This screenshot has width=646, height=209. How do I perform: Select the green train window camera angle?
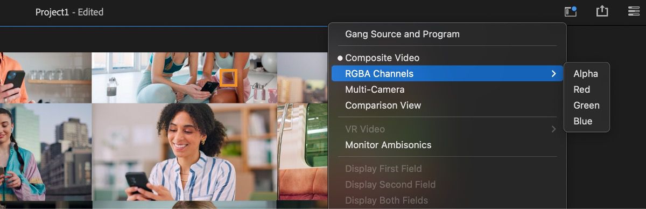click(303, 152)
